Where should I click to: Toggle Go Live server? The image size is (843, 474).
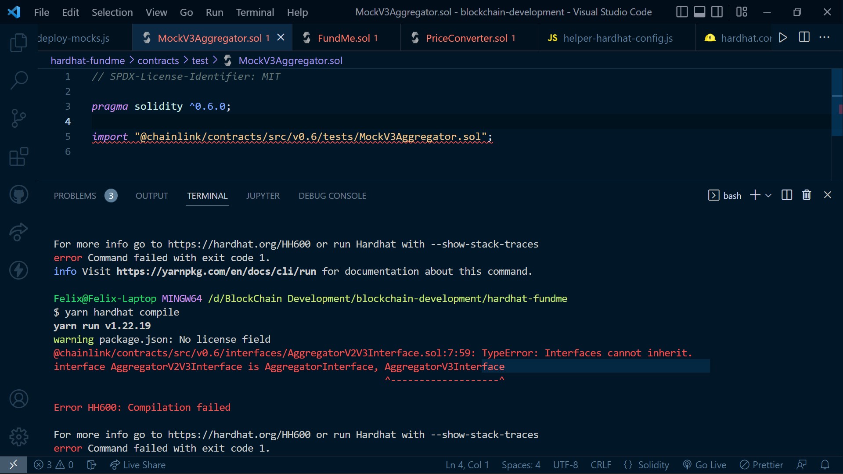point(705,465)
